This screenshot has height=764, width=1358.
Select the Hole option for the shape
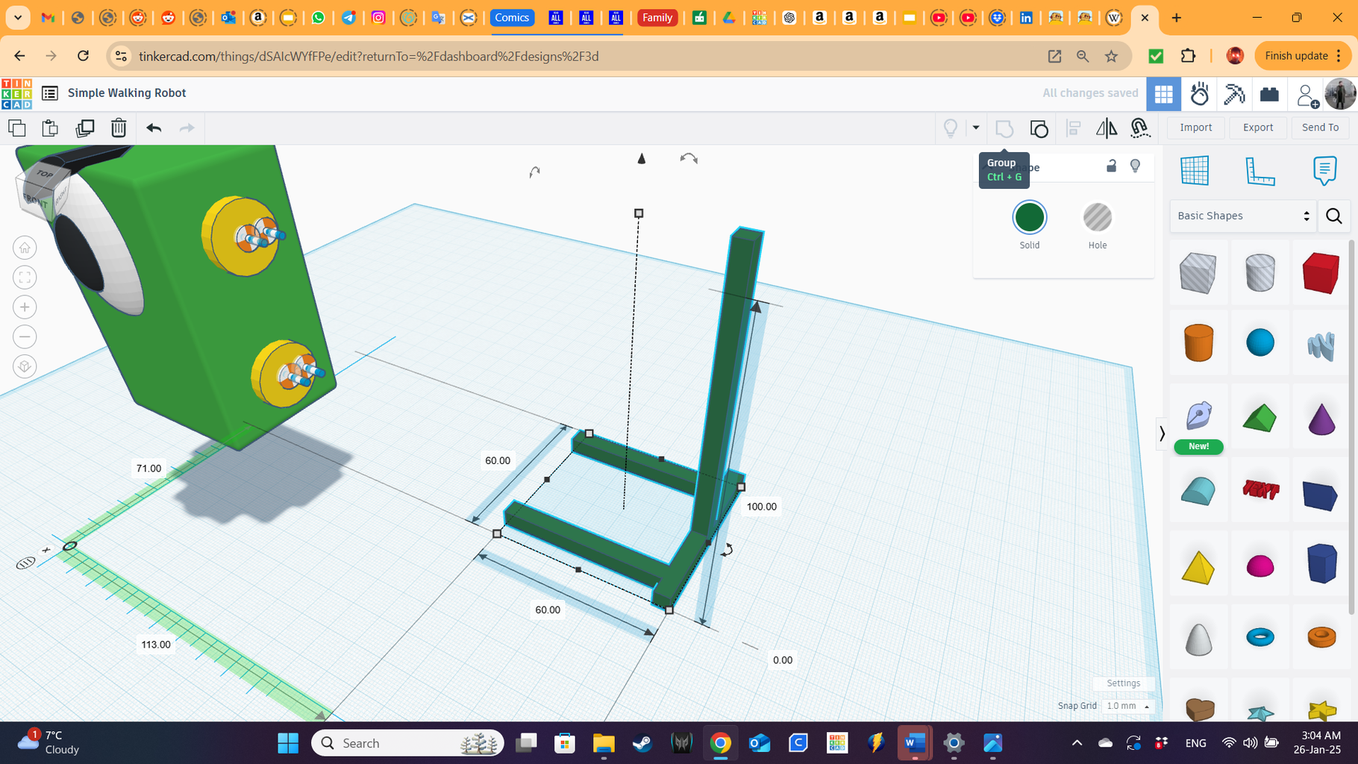point(1097,217)
